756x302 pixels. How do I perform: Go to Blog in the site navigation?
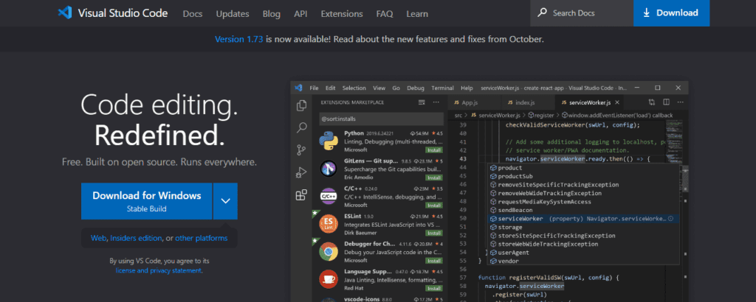click(272, 13)
